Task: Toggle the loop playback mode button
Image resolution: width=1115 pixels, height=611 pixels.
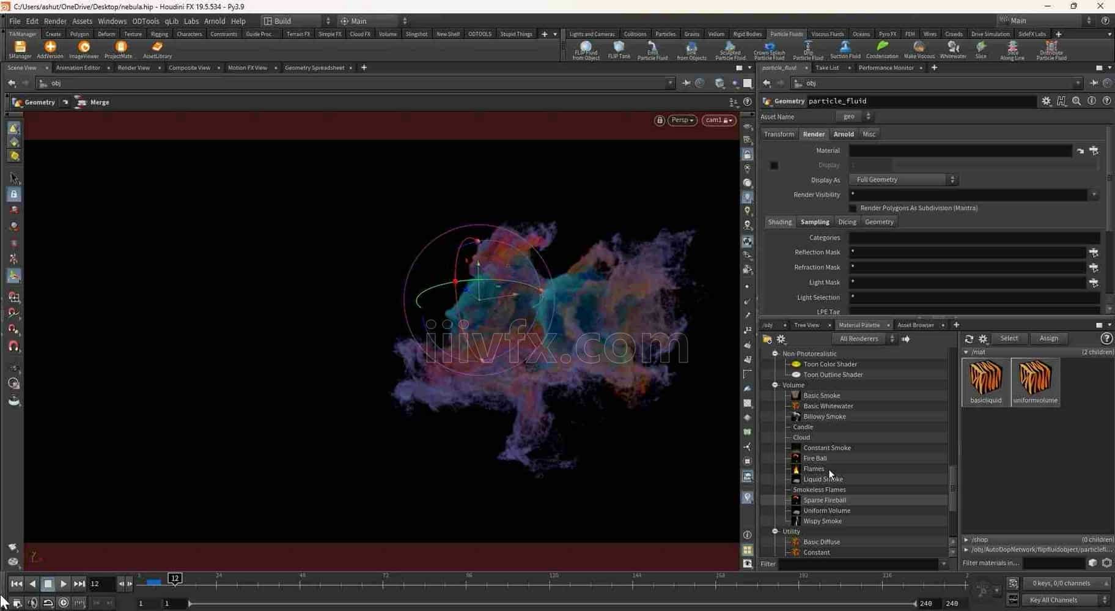Action: click(48, 603)
